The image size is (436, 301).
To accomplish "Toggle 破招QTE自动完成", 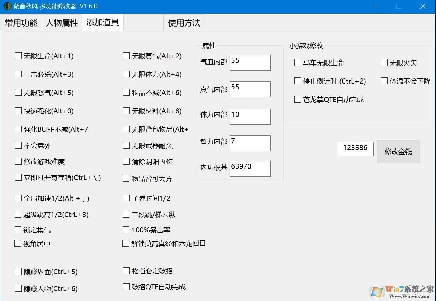I will (126, 287).
